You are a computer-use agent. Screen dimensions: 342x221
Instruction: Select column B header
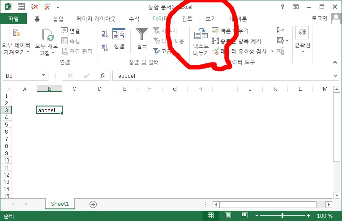[50, 89]
